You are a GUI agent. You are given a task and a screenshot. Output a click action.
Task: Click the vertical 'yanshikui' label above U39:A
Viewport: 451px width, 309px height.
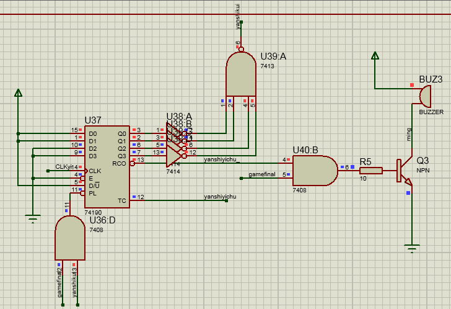238,17
